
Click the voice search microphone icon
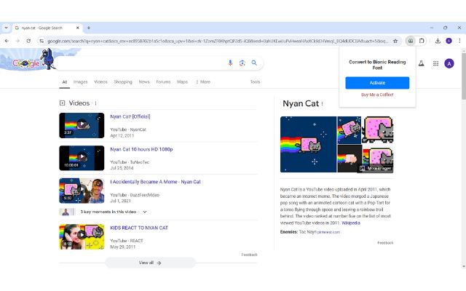tap(230, 63)
